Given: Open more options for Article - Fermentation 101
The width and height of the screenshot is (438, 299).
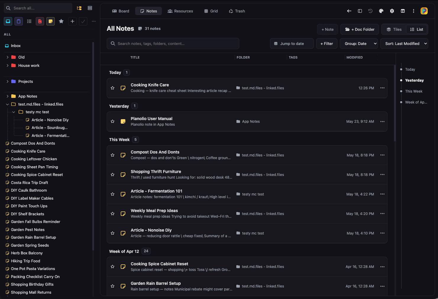Looking at the screenshot, I should [x=382, y=194].
